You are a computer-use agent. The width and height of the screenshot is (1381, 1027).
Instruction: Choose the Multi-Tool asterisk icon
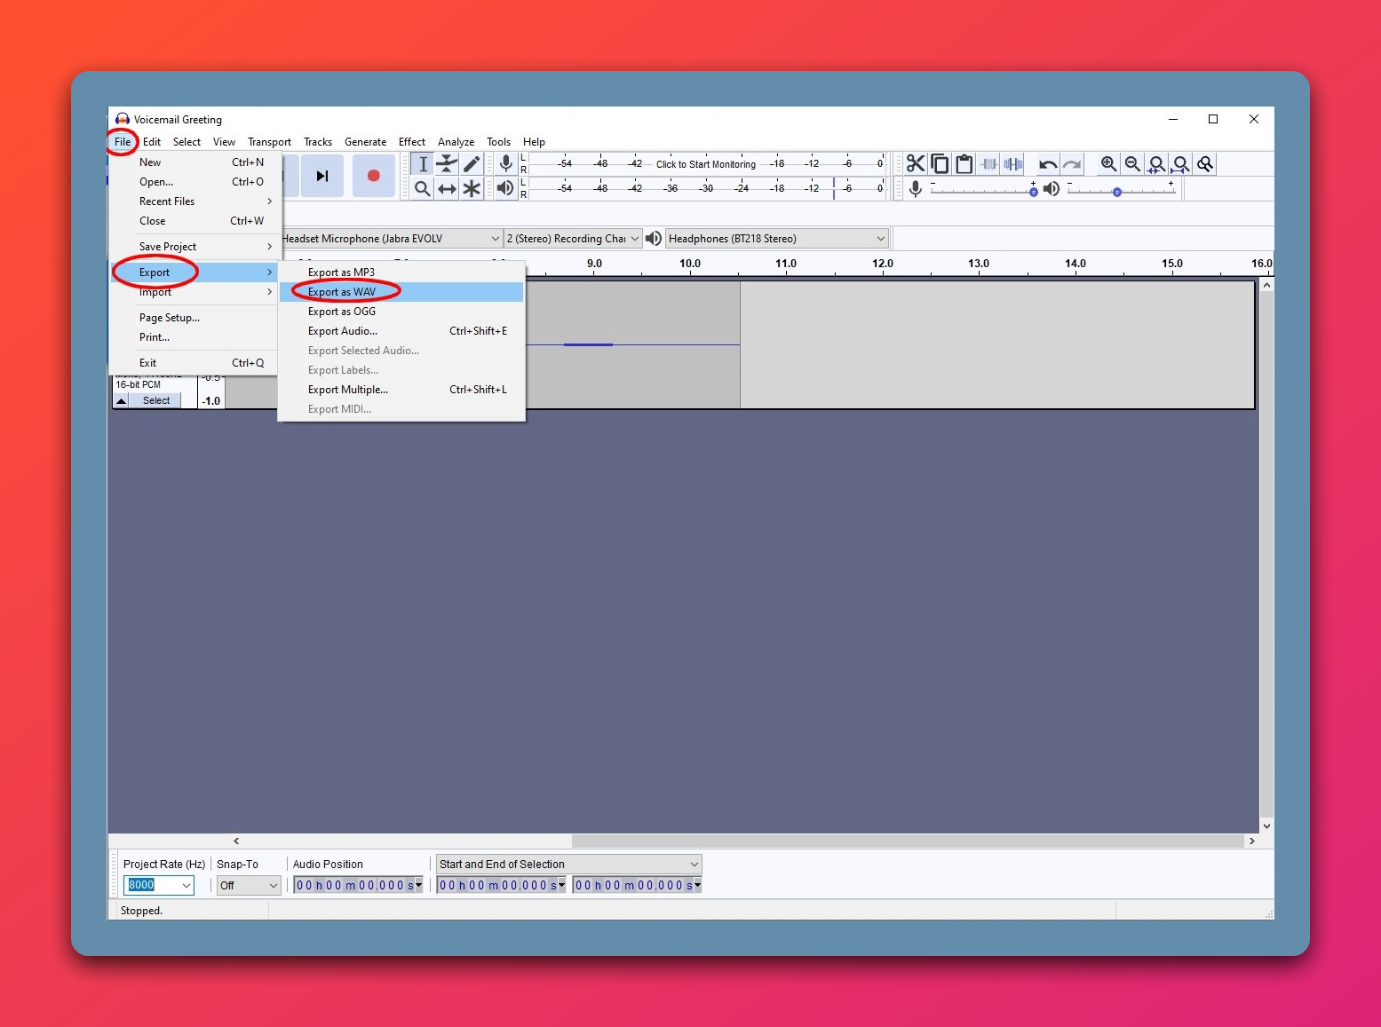[x=472, y=188]
